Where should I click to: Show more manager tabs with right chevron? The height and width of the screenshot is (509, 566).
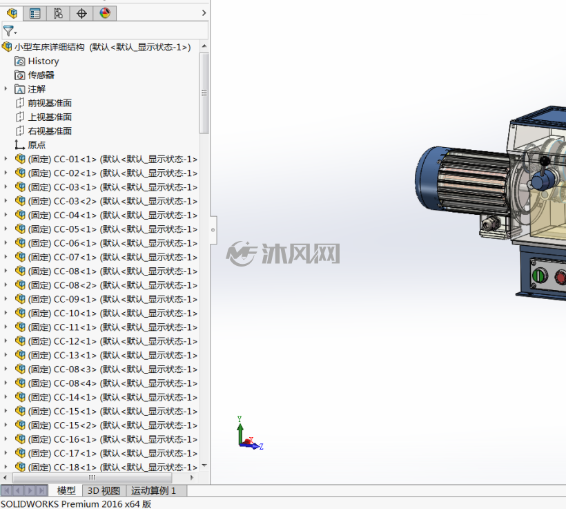point(204,13)
